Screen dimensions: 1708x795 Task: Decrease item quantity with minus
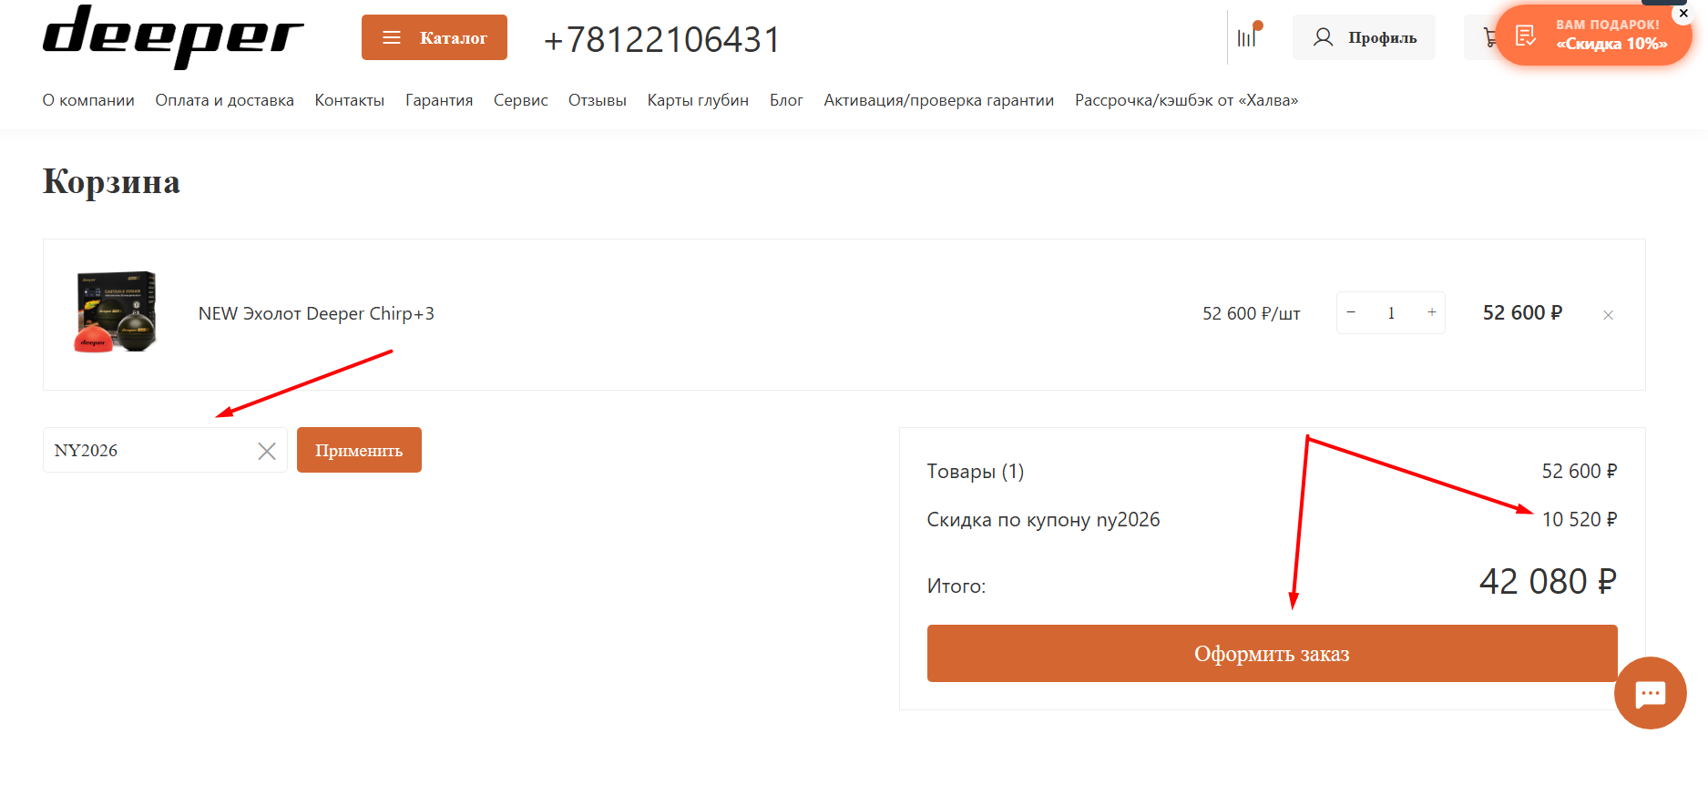pyautogui.click(x=1351, y=312)
